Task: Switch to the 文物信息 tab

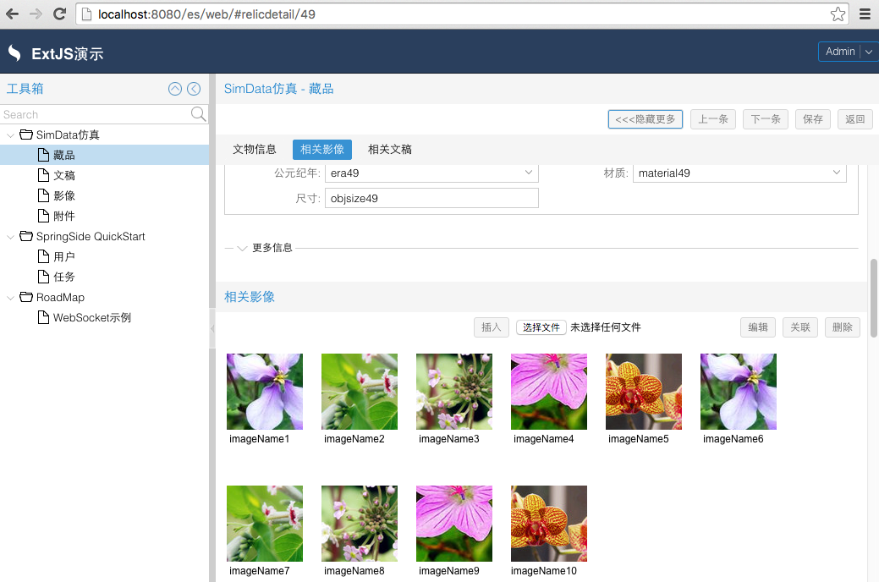Action: tap(255, 149)
